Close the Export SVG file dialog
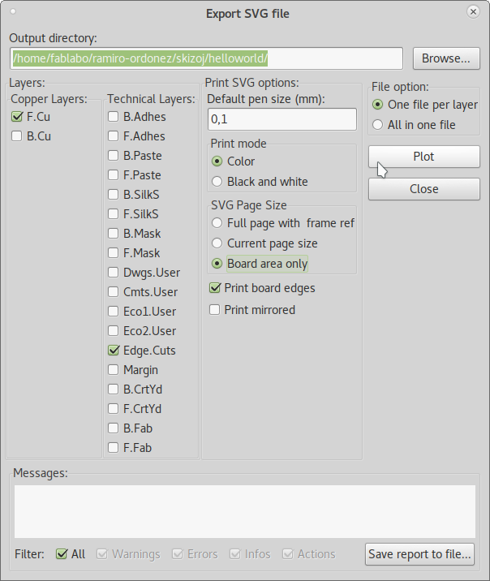Screen dimensions: 490x581 (473, 12)
